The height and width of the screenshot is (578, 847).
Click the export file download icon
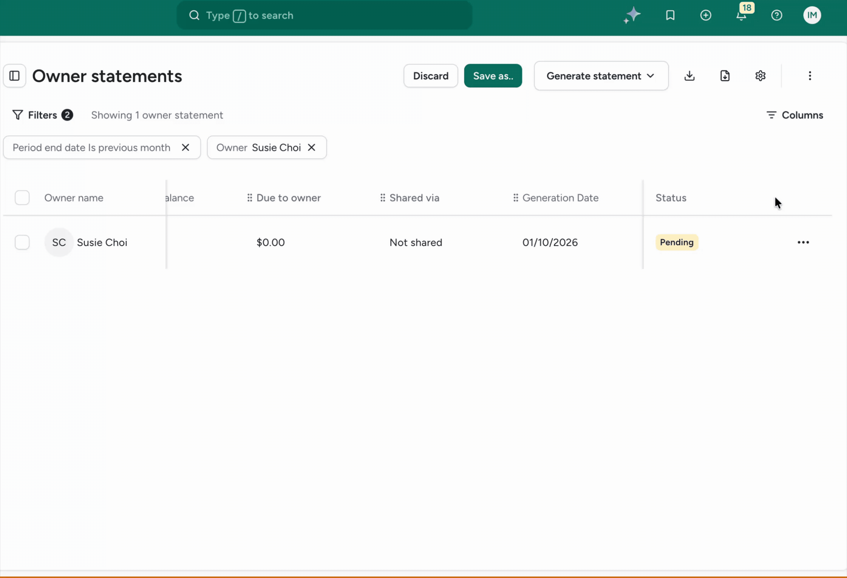point(725,76)
